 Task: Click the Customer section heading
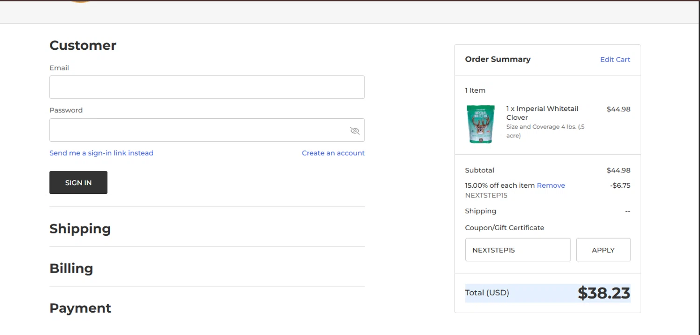83,45
